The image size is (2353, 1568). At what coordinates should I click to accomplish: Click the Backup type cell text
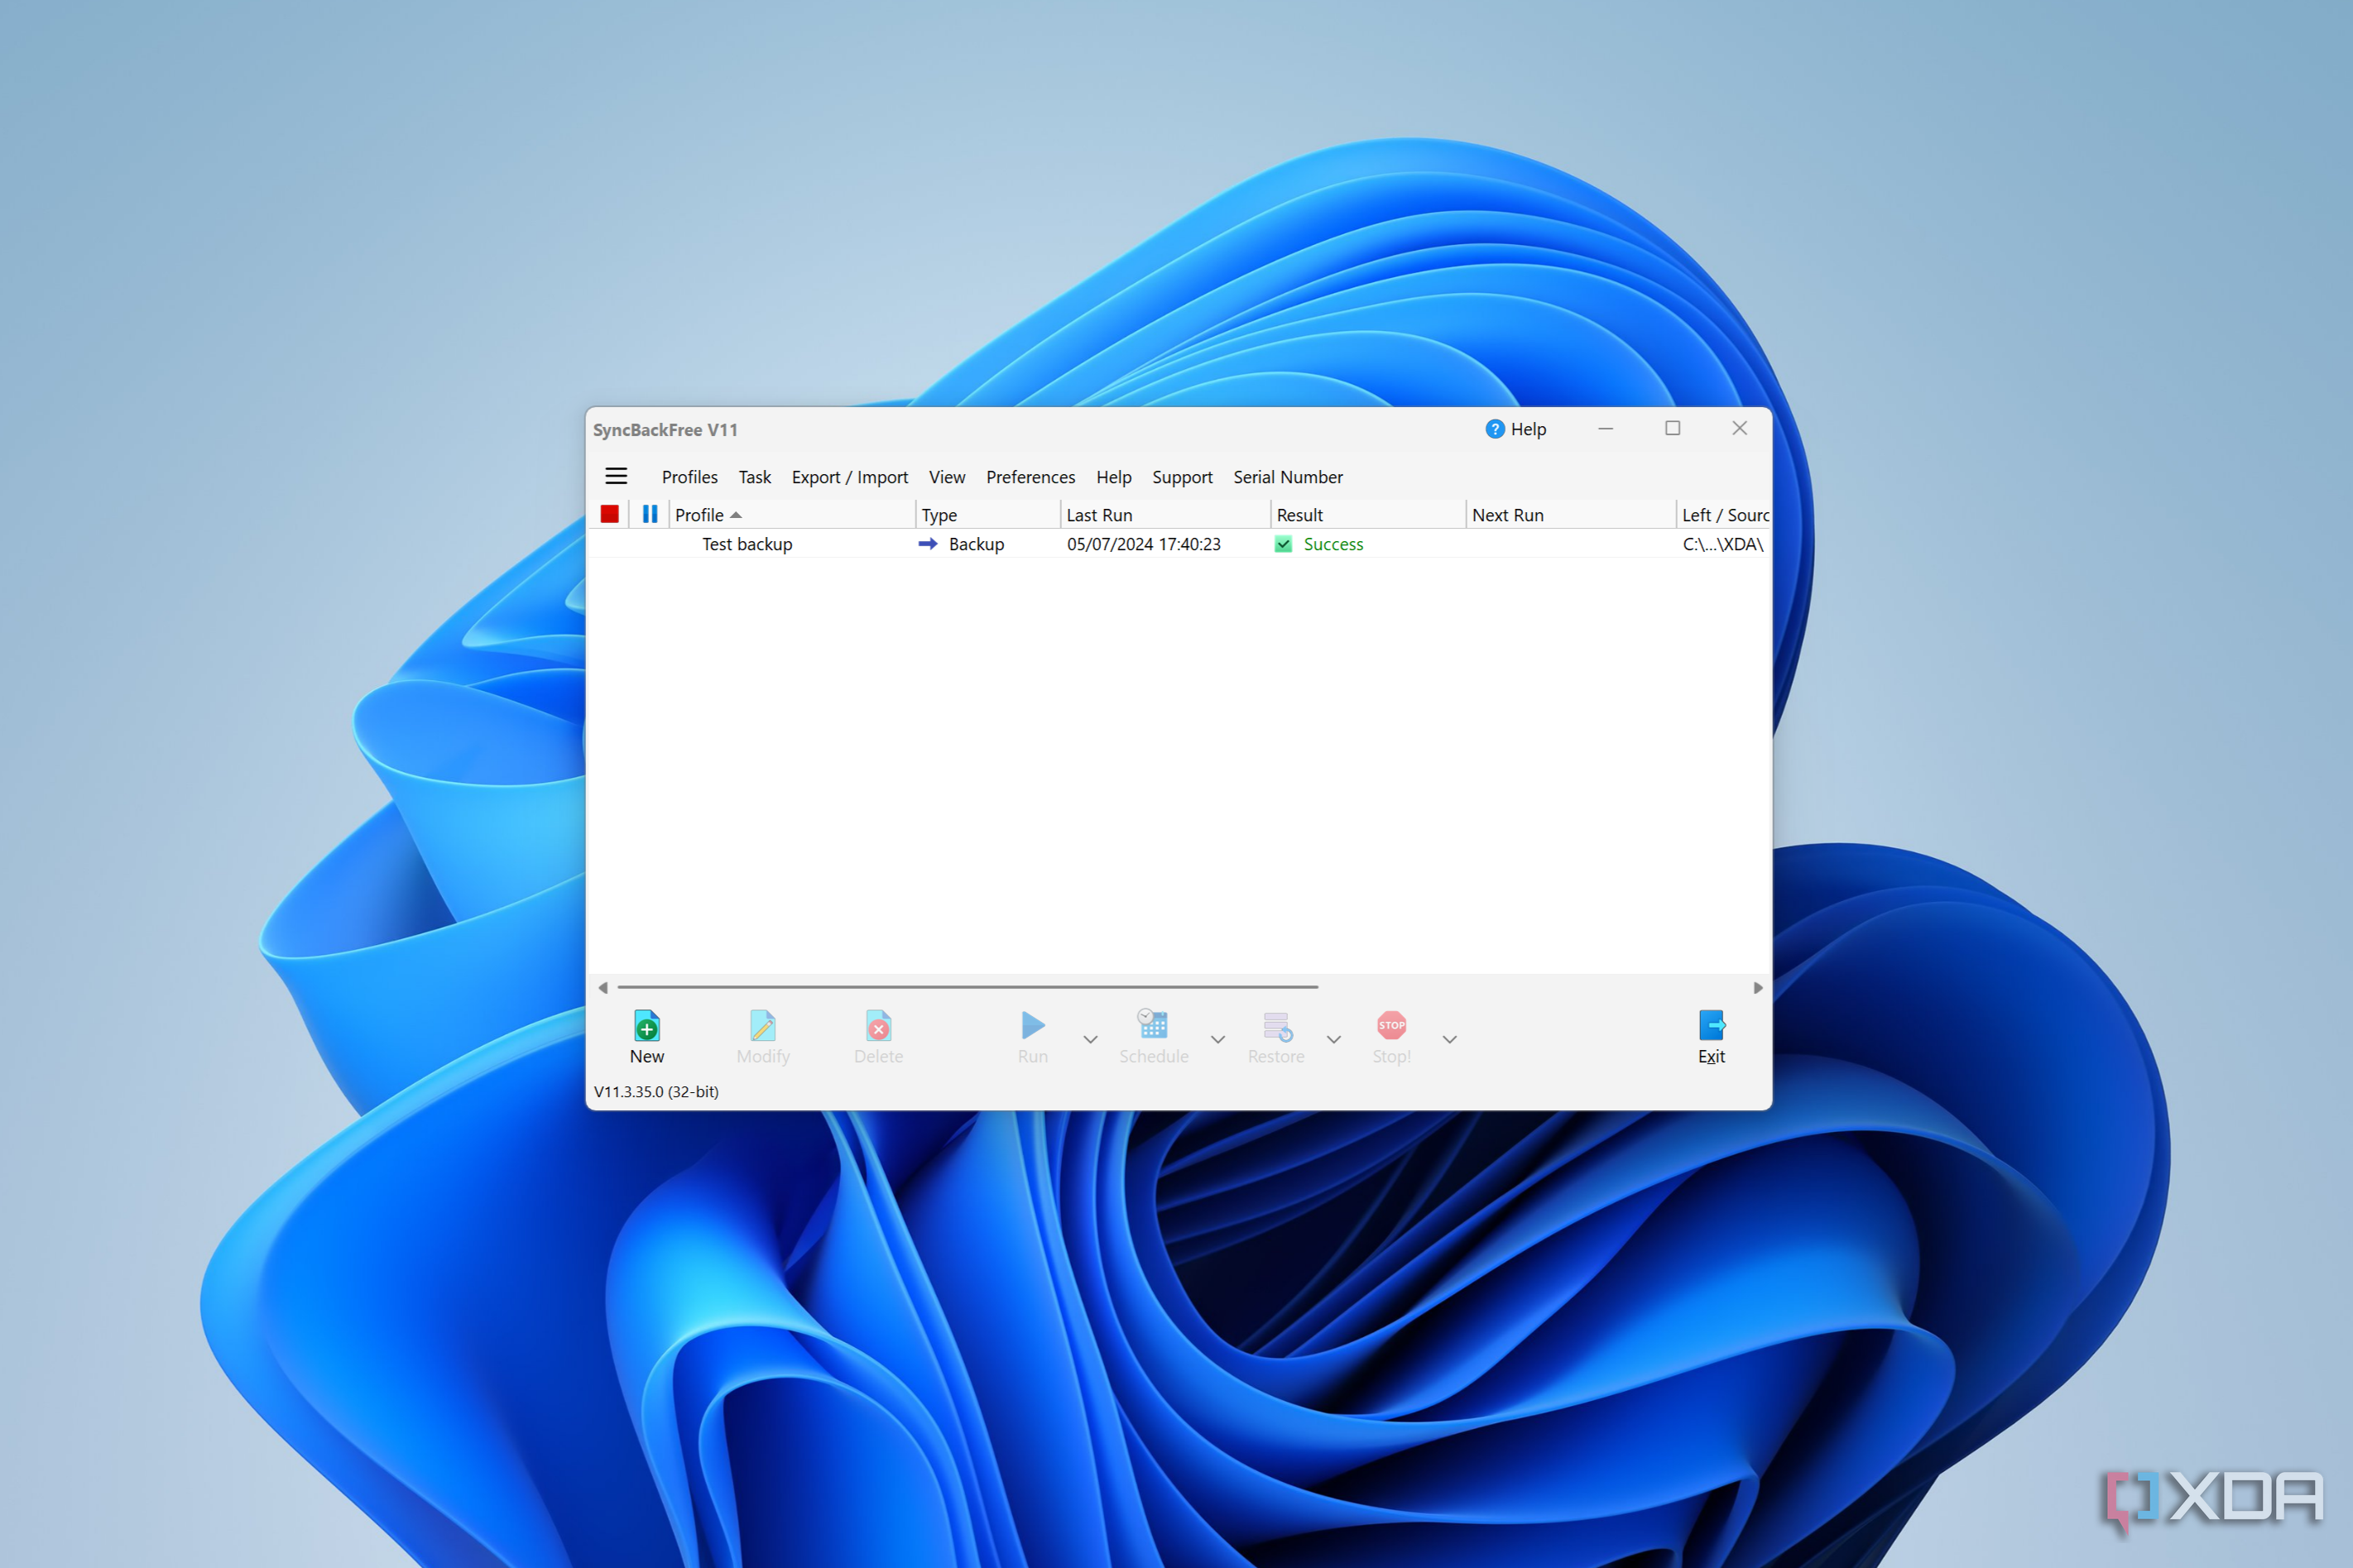pos(976,544)
